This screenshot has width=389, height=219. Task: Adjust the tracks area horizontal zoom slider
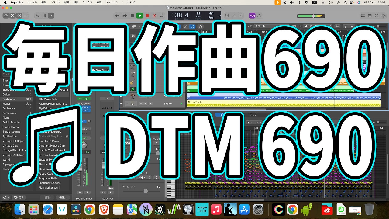(378, 26)
